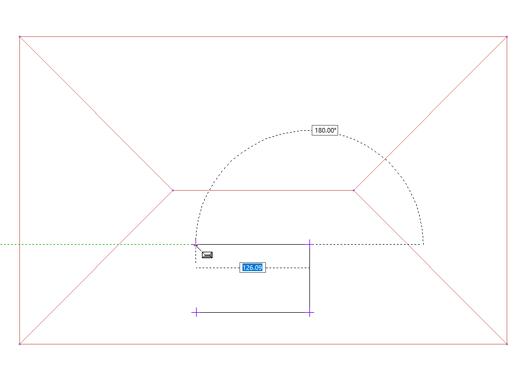Image resolution: width=526 pixels, height=382 pixels.
Task: Click the right endpoint of the ridge line
Action: 353,190
